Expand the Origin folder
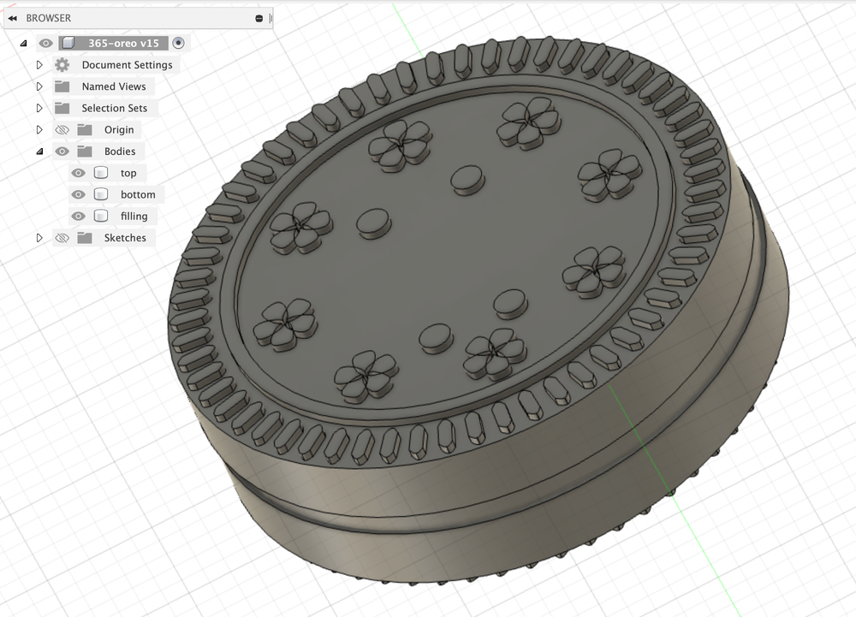The image size is (856, 617). [x=39, y=130]
